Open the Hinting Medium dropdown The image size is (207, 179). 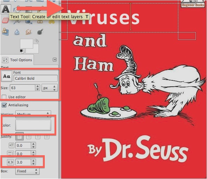33,114
